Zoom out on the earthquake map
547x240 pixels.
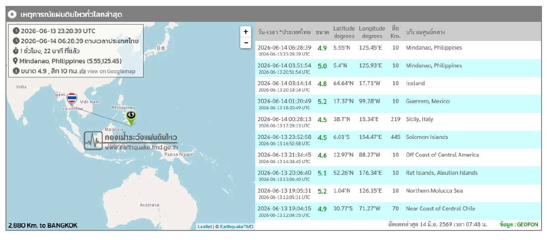pyautogui.click(x=246, y=43)
